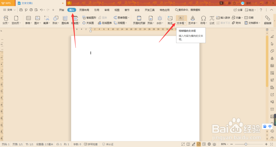Open the 80% zoom level dropdown
Image resolution: width=276 pixels, height=147 pixels.
coord(228,144)
